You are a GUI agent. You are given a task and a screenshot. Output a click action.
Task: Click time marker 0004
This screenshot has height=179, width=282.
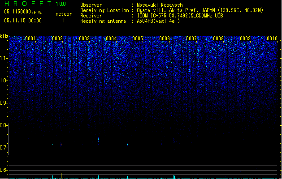click(x=111, y=38)
